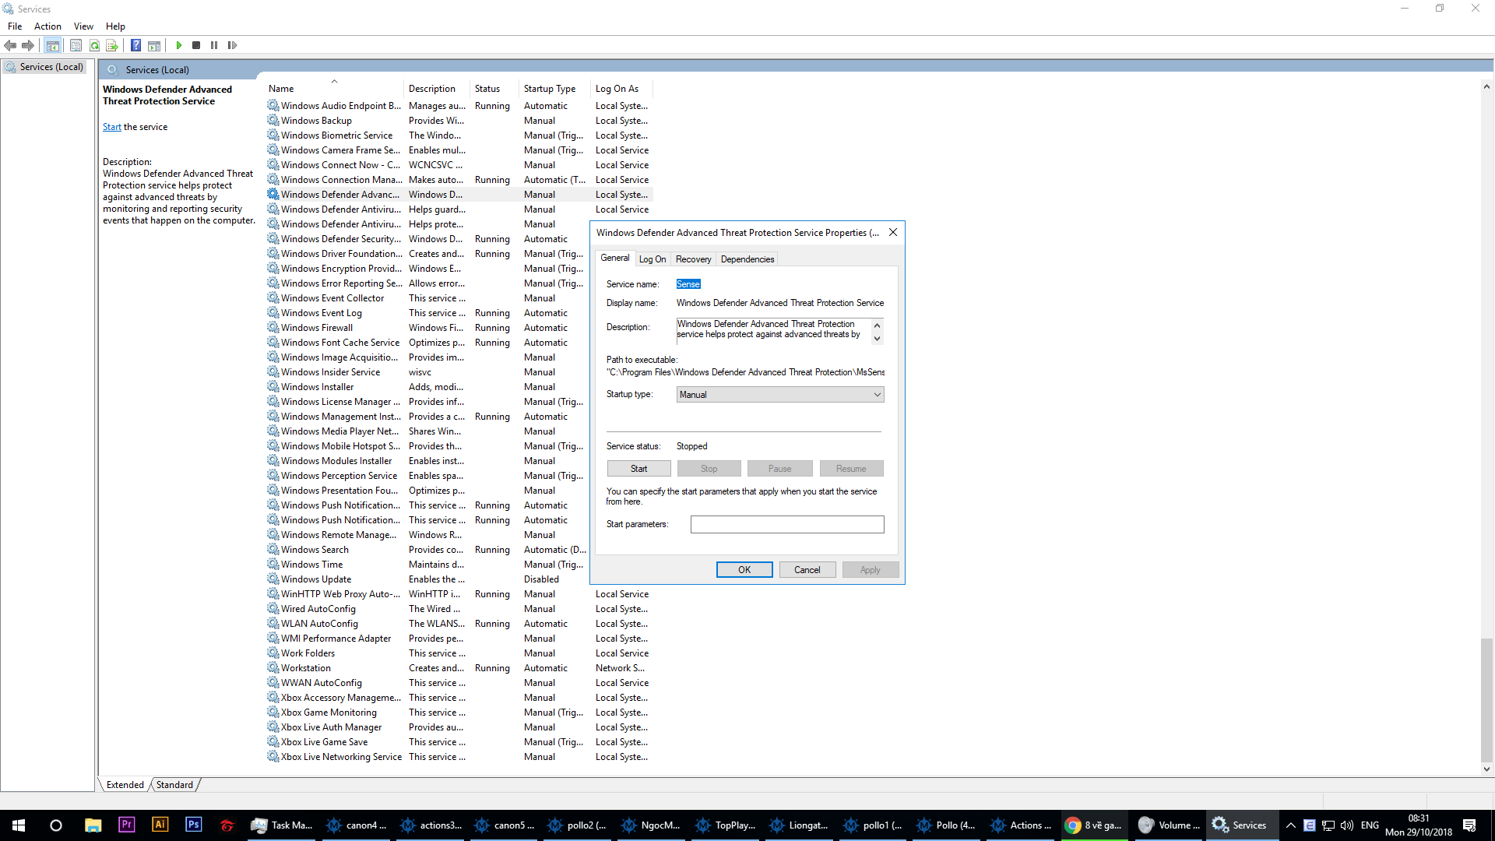Click the Recovery tab in dialog
Image resolution: width=1495 pixels, height=841 pixels.
pyautogui.click(x=693, y=259)
